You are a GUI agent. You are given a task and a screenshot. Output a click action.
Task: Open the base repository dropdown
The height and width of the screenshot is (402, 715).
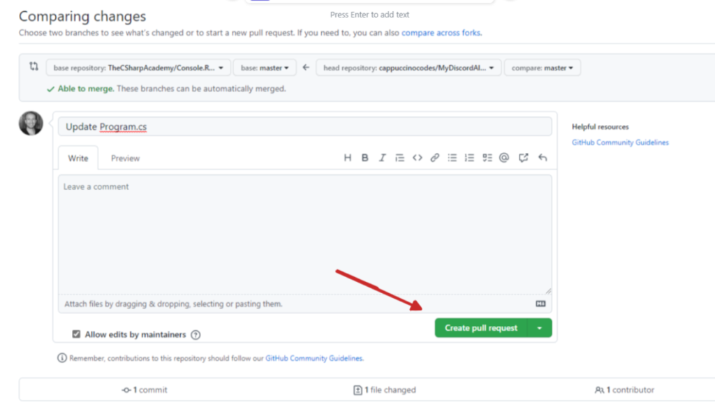138,68
